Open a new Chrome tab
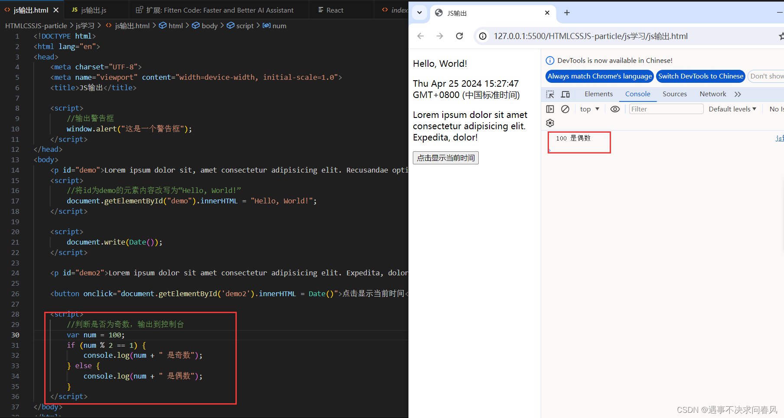The height and width of the screenshot is (418, 784). tap(567, 13)
